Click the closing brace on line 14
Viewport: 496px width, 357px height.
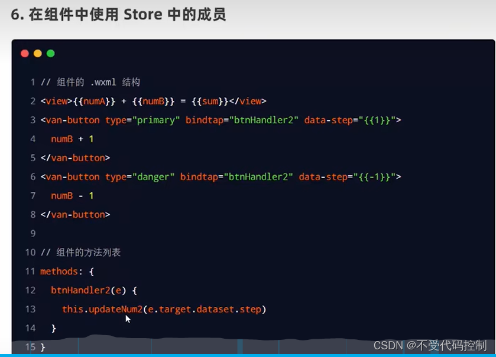[x=54, y=328]
